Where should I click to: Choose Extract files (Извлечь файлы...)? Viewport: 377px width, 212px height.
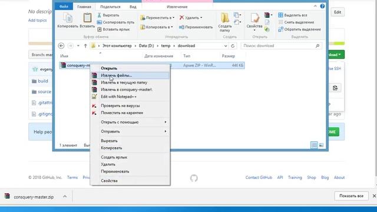click(130, 75)
